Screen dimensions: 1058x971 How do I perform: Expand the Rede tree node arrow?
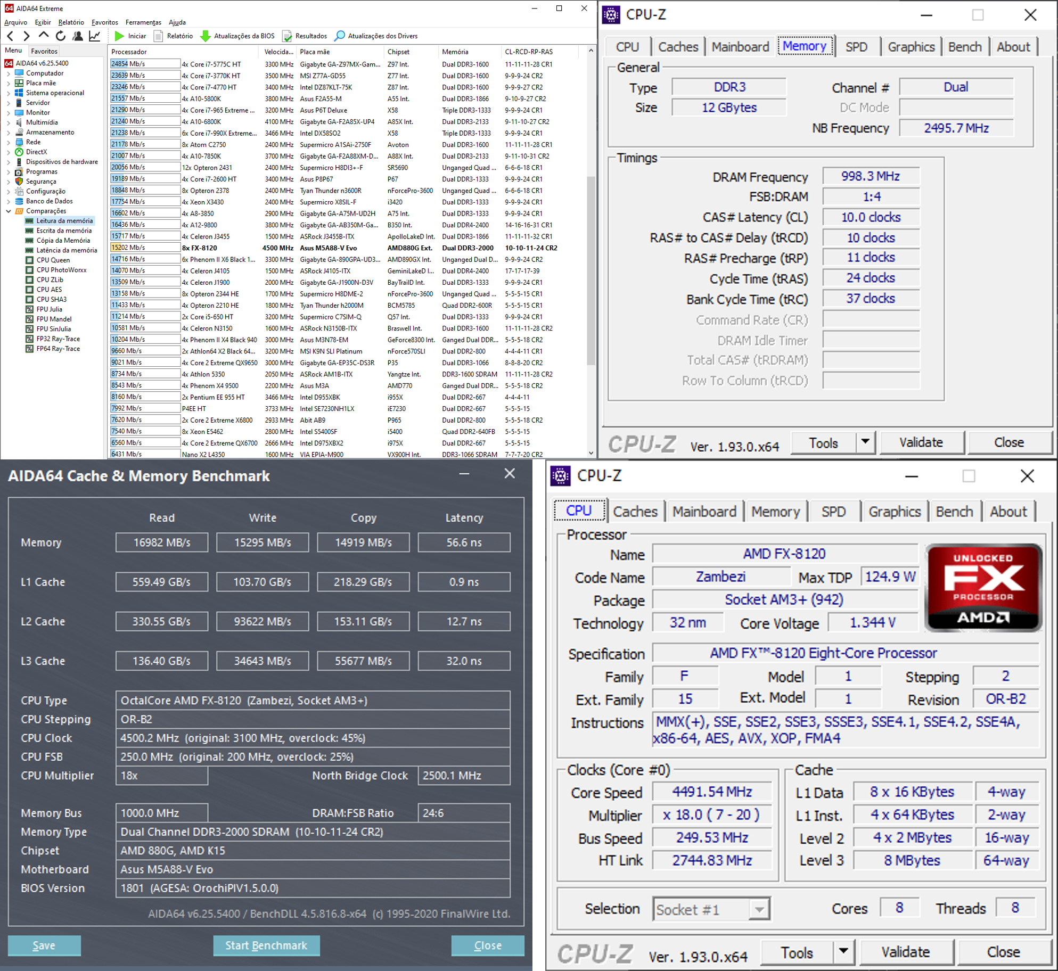coord(9,142)
